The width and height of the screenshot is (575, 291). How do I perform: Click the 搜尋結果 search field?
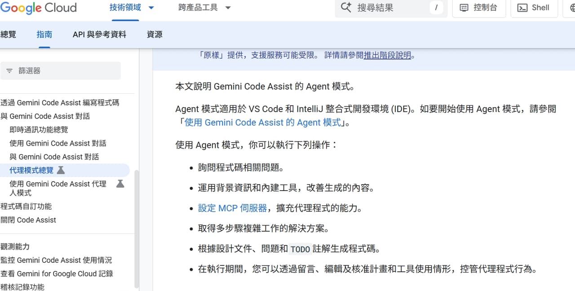[x=391, y=8]
